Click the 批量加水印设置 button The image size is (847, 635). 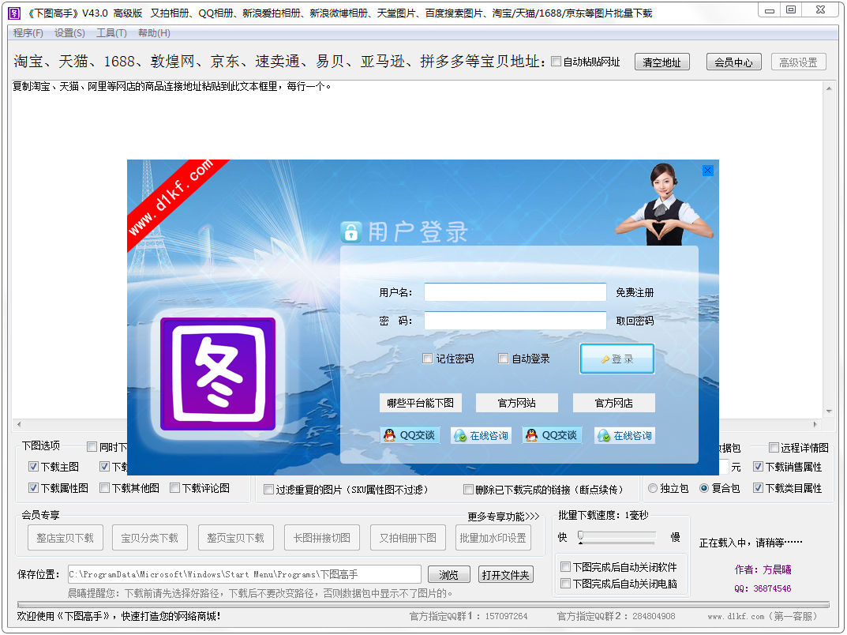pos(493,538)
